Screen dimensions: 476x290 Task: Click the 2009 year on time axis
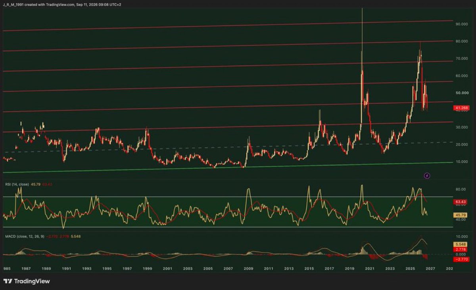pyautogui.click(x=249, y=268)
